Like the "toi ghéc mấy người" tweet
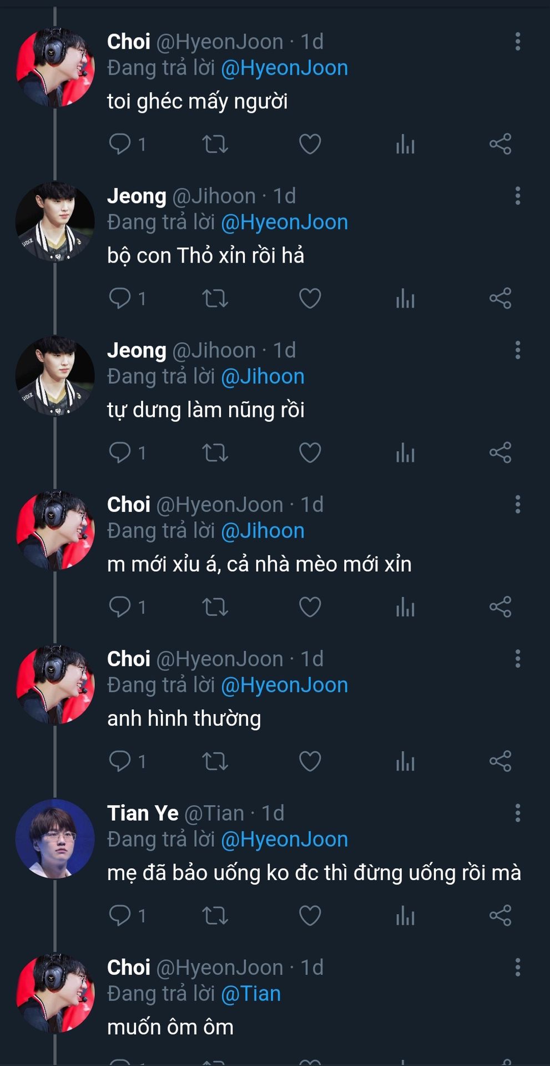 point(310,144)
